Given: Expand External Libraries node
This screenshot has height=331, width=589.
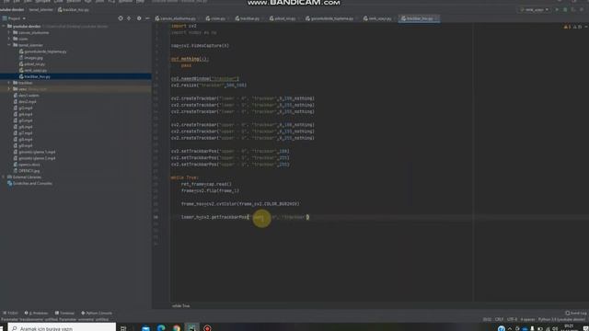Looking at the screenshot, I should (x=4, y=177).
